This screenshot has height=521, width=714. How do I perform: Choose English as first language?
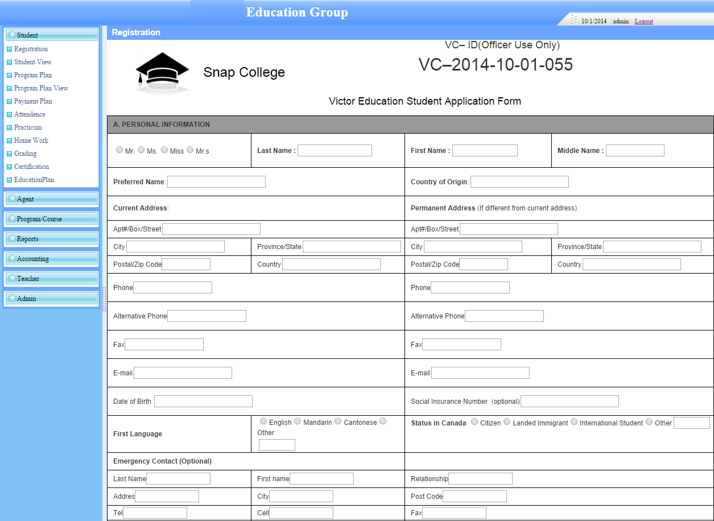tap(263, 421)
